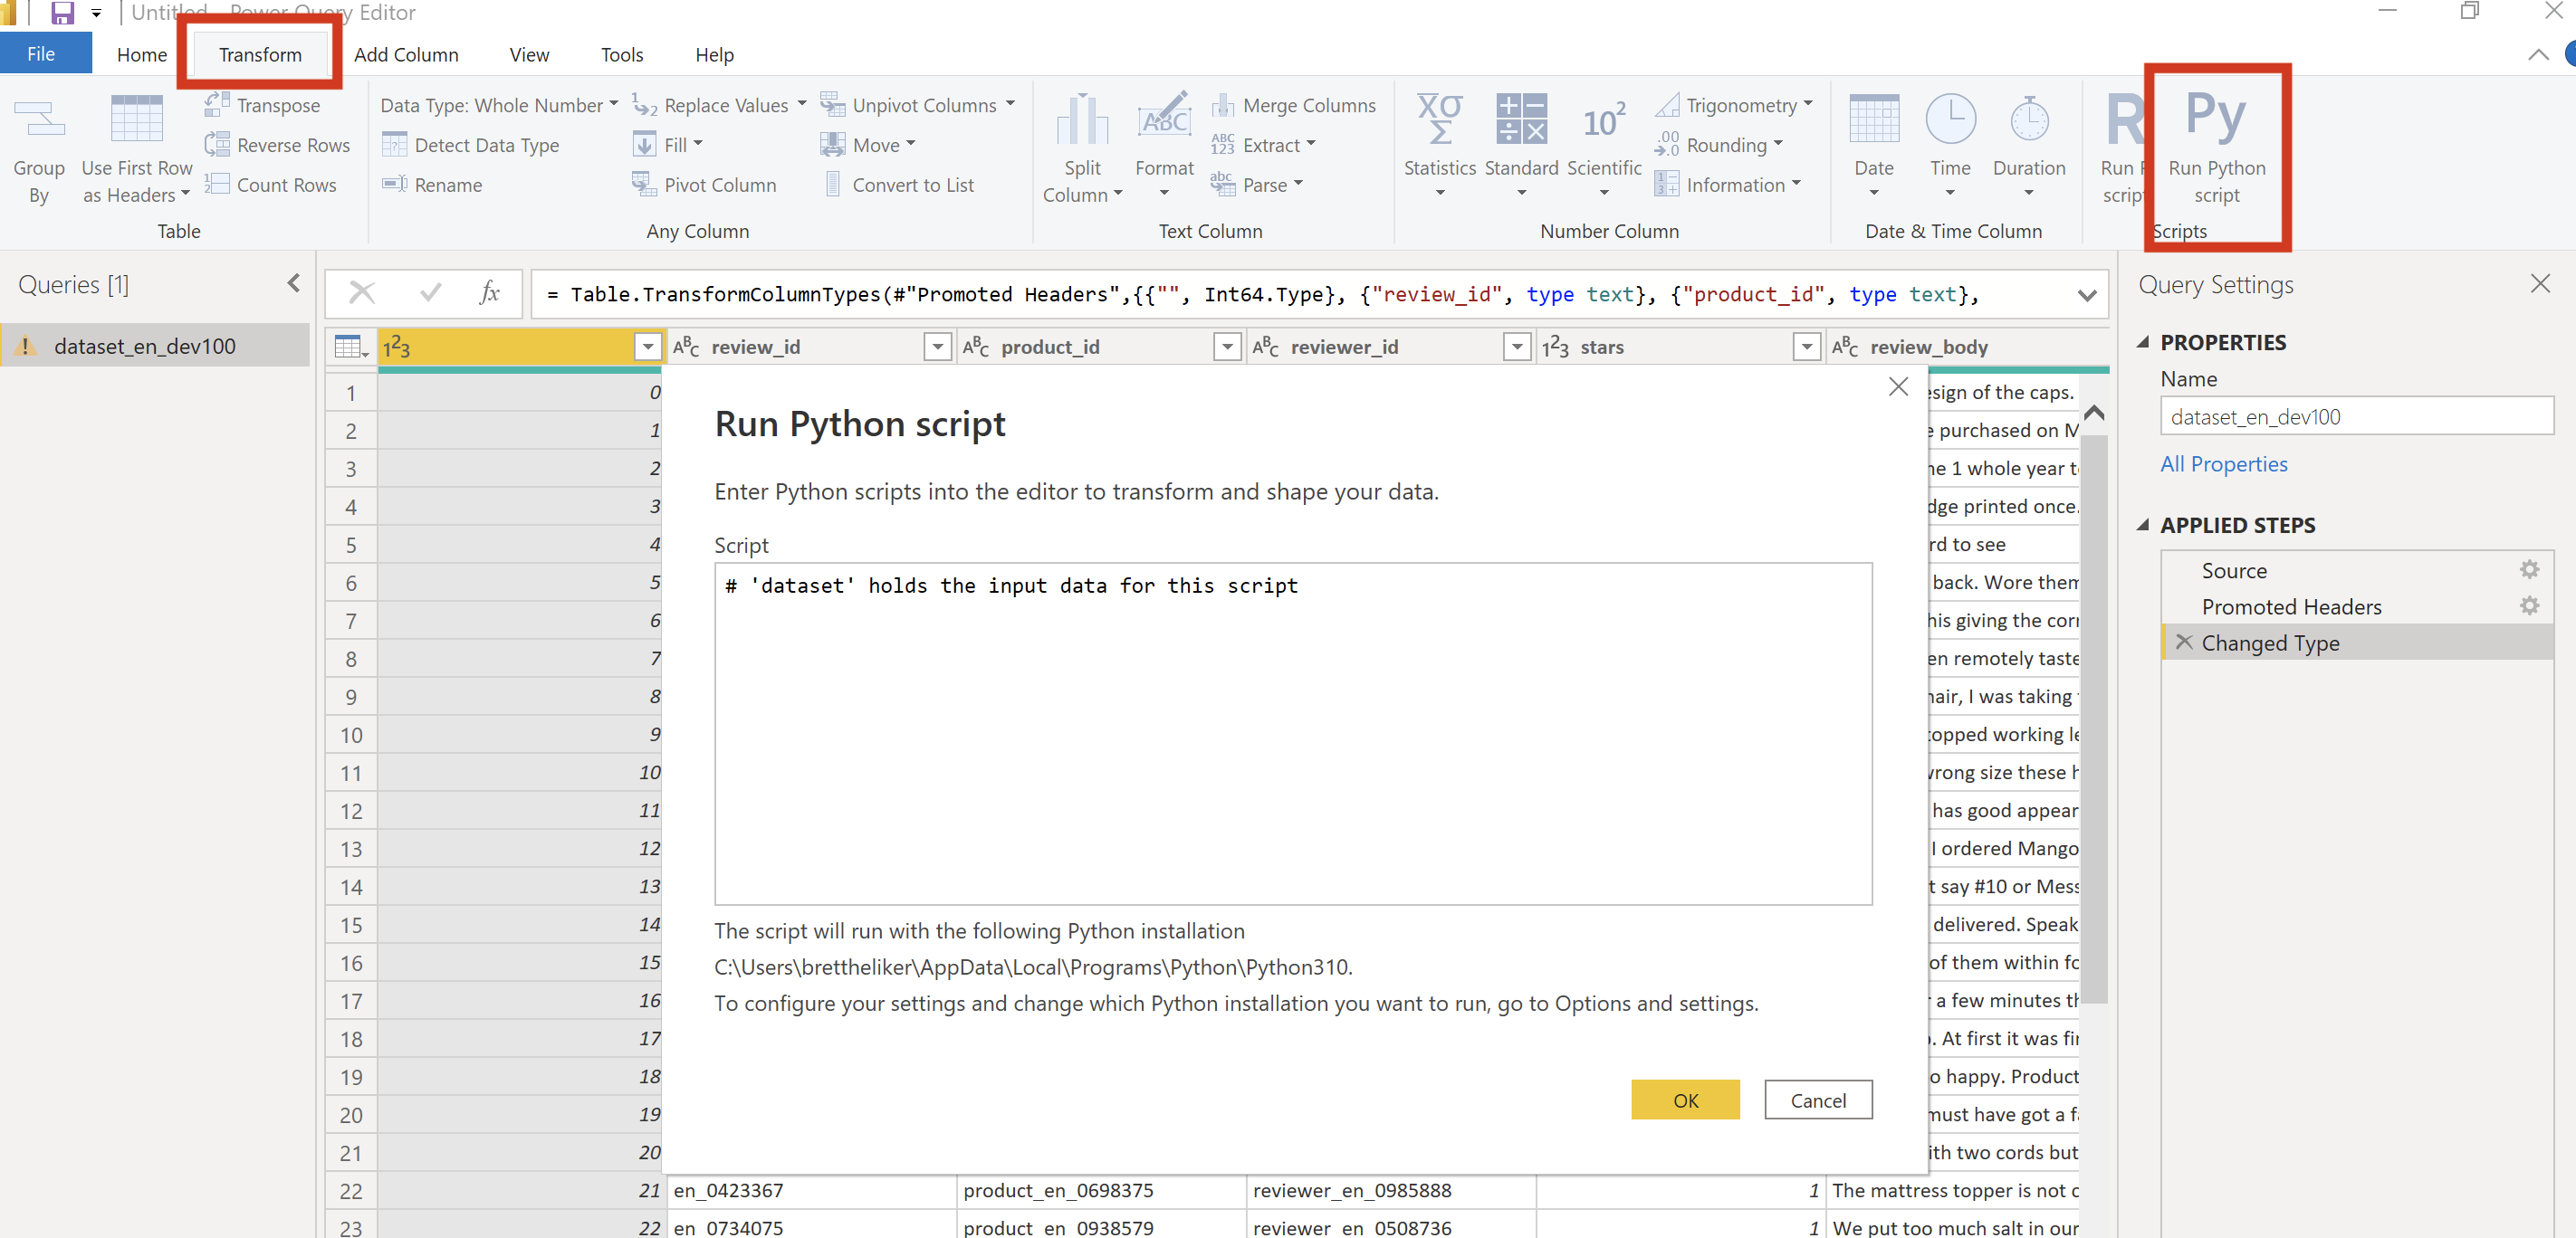Click inside the Script editor text area
The width and height of the screenshot is (2576, 1238).
pyautogui.click(x=1292, y=735)
